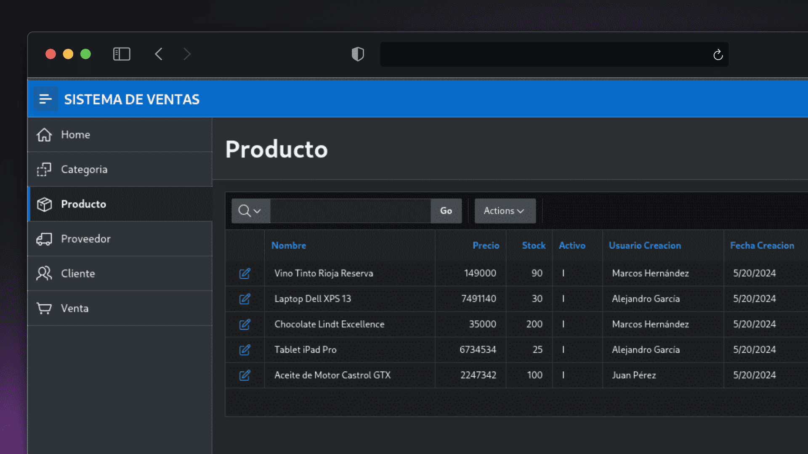Open the Home menu item
This screenshot has height=454, width=808.
(x=120, y=135)
